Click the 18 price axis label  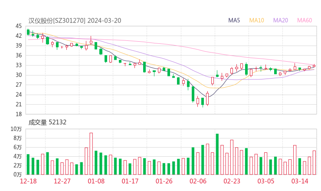pyautogui.click(x=19, y=114)
